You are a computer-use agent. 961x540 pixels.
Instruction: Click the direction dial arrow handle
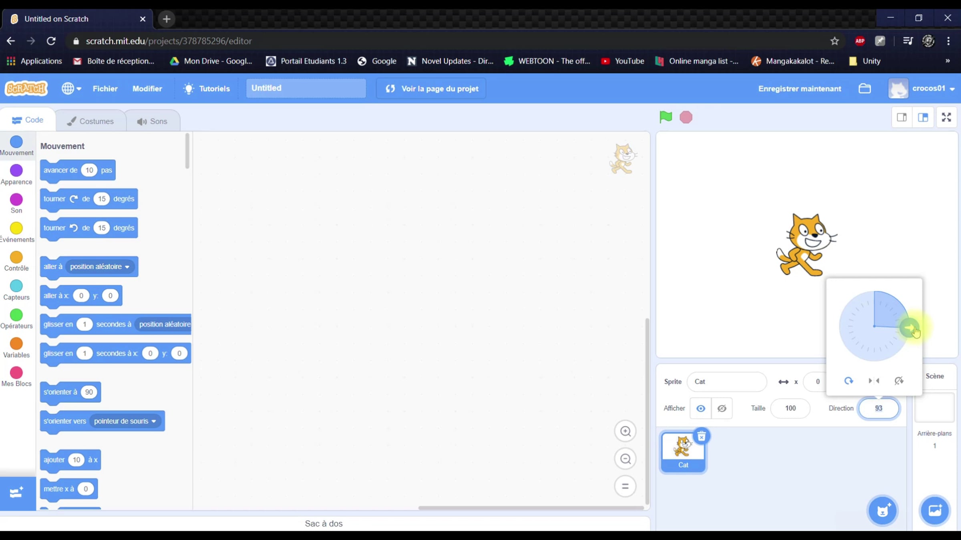click(x=909, y=328)
